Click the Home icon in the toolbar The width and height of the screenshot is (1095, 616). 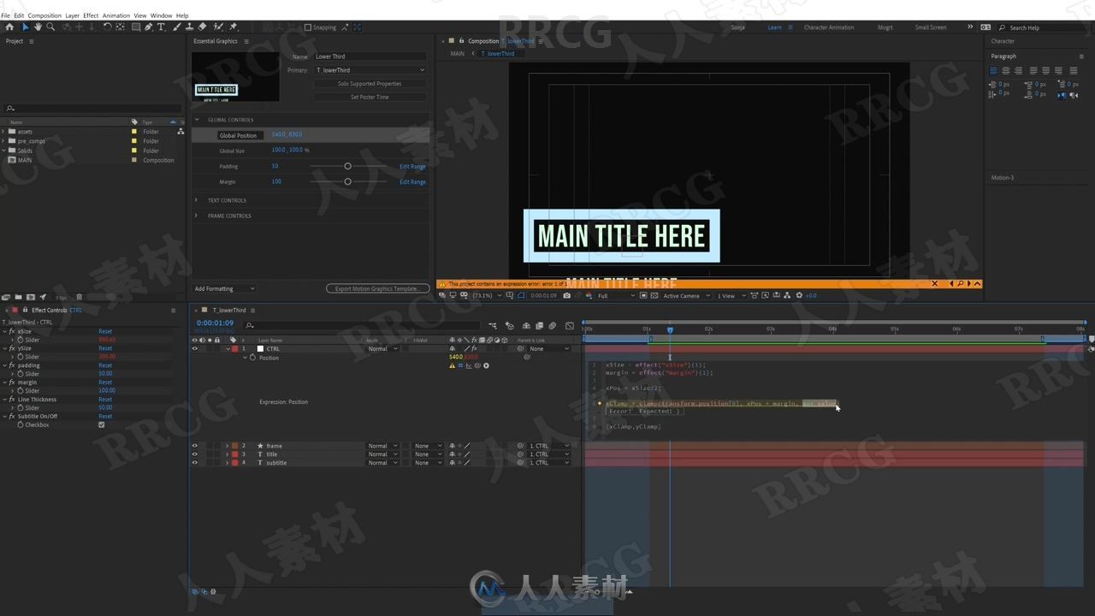tap(9, 27)
